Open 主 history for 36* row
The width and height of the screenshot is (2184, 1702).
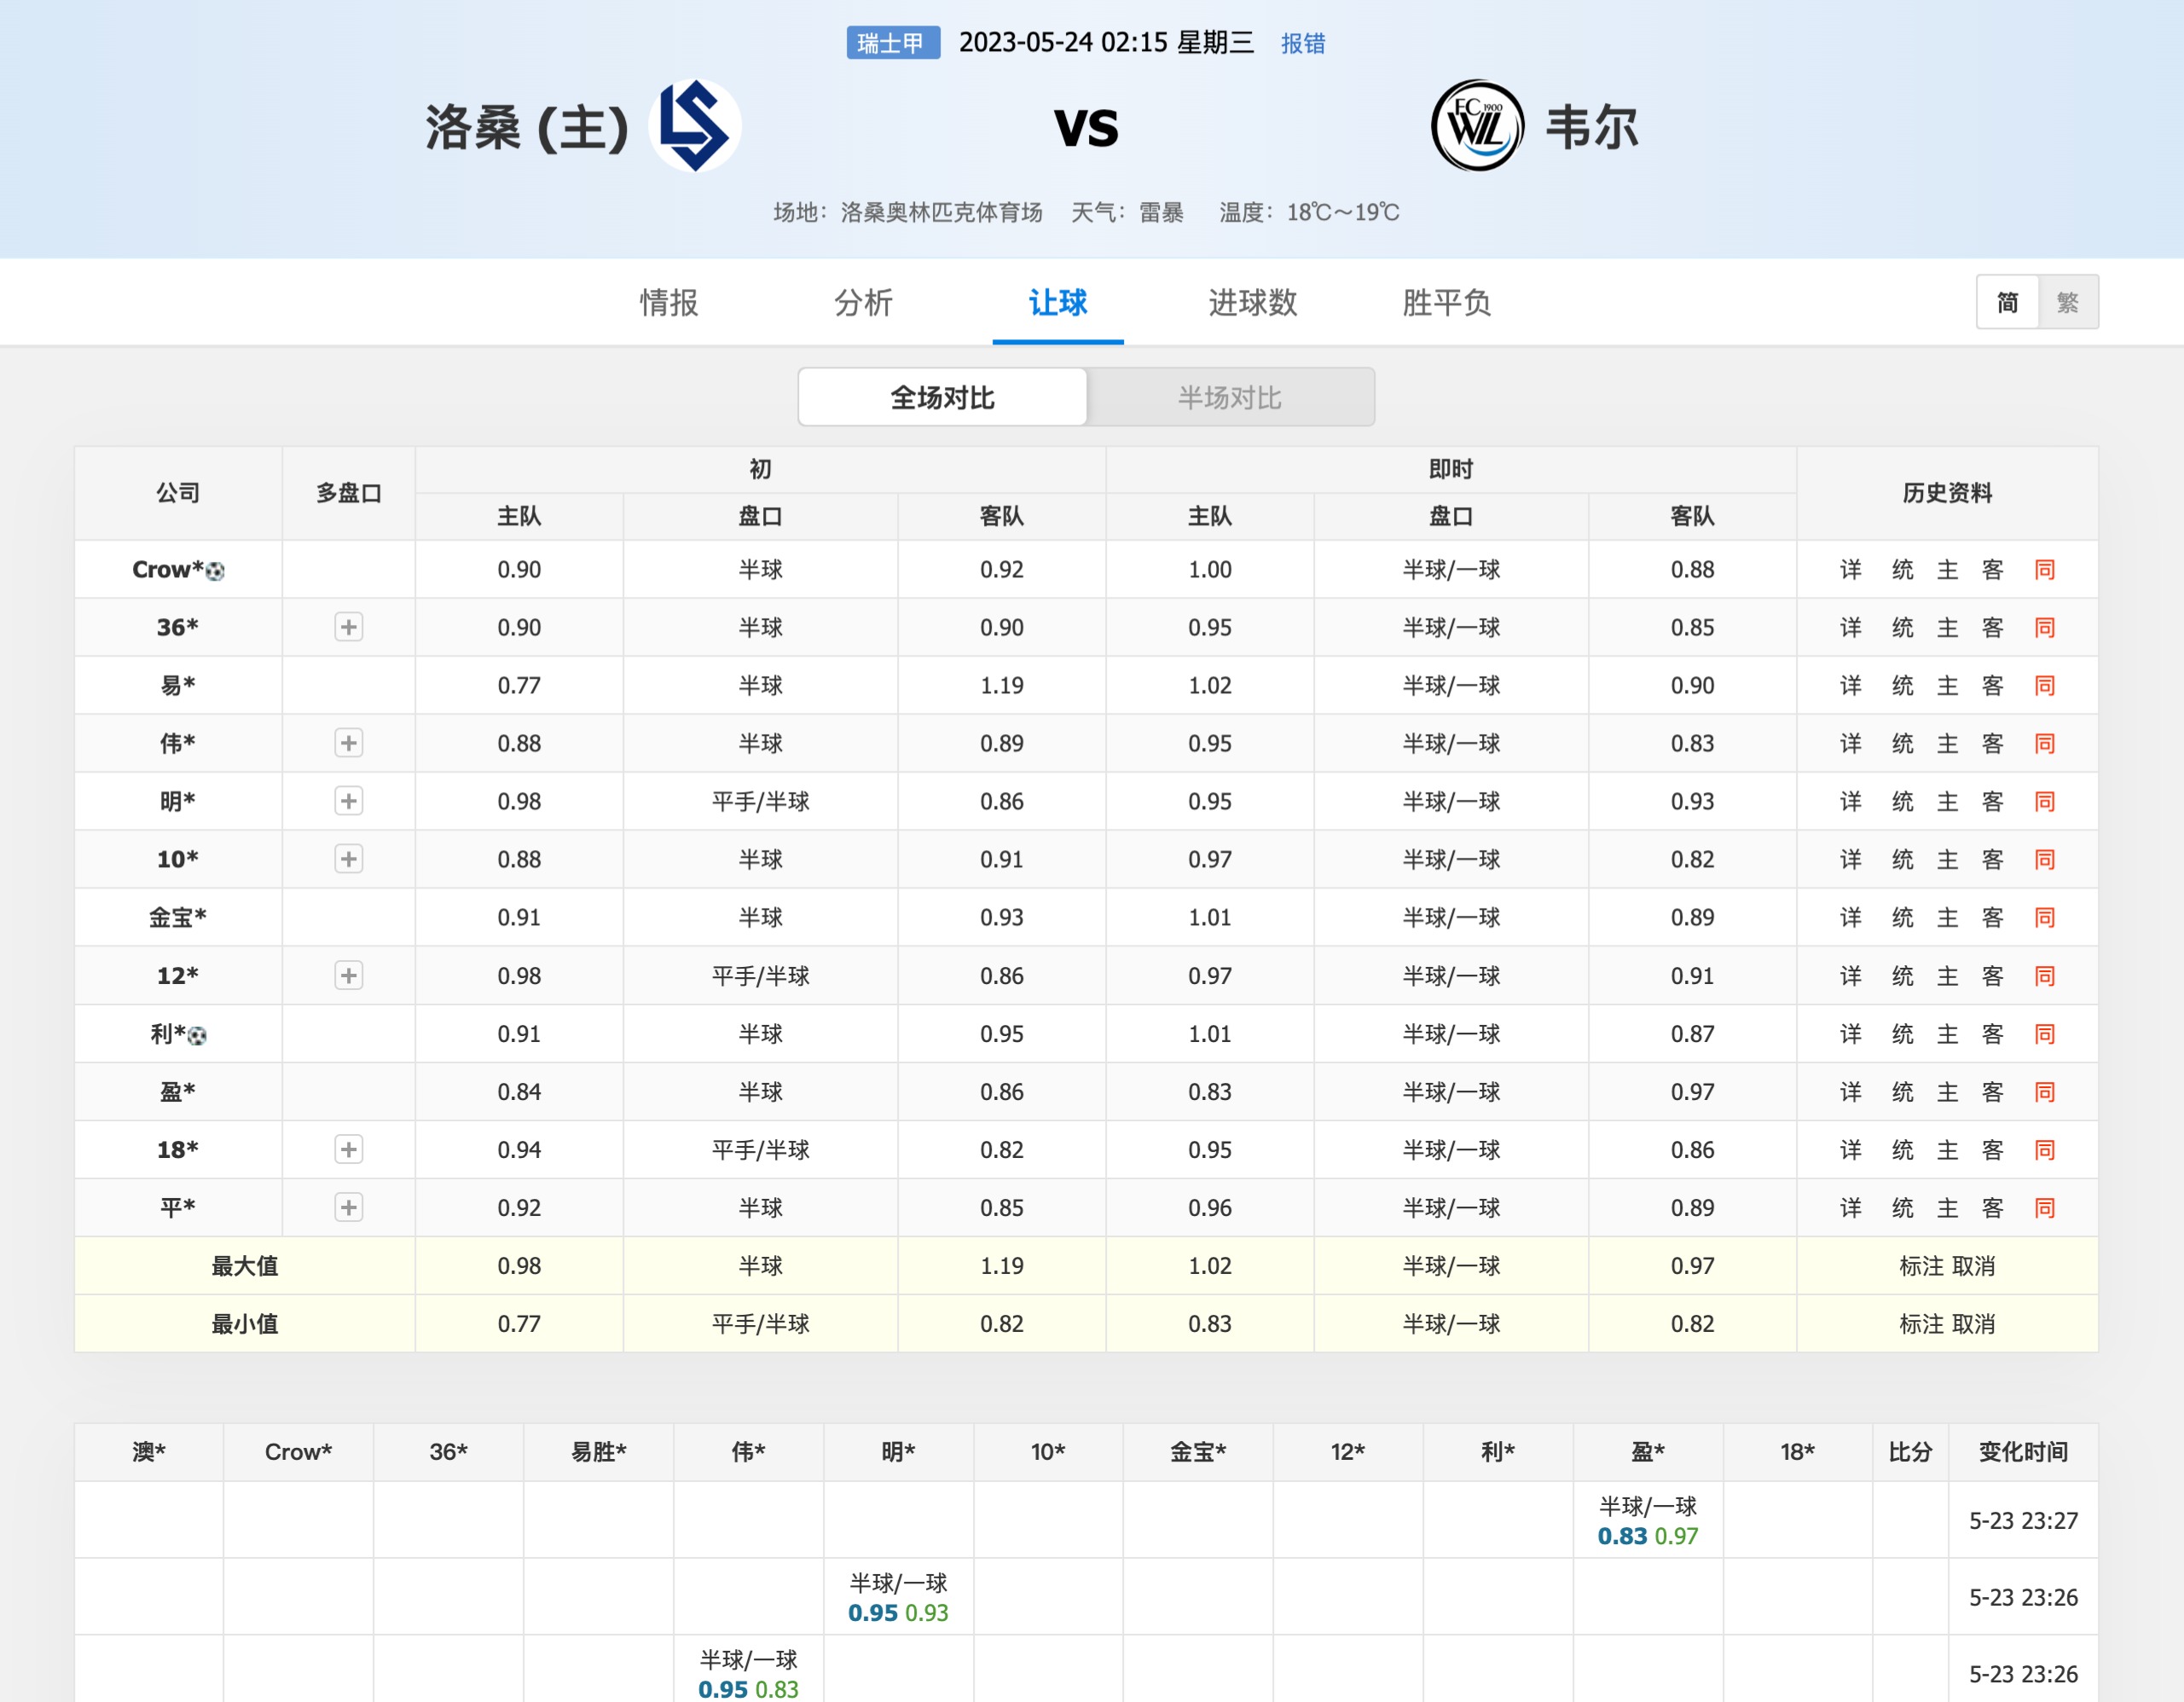pos(1947,627)
